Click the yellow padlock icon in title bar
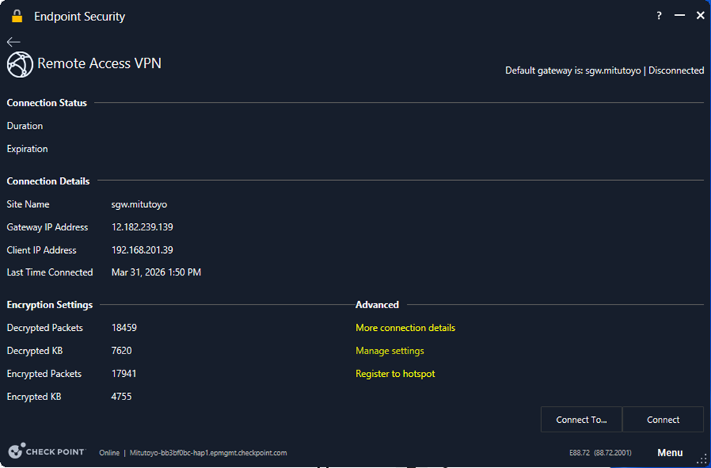This screenshot has width=711, height=468. (x=17, y=16)
